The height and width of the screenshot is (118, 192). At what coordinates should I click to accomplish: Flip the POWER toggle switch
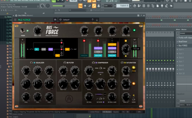click(x=23, y=31)
